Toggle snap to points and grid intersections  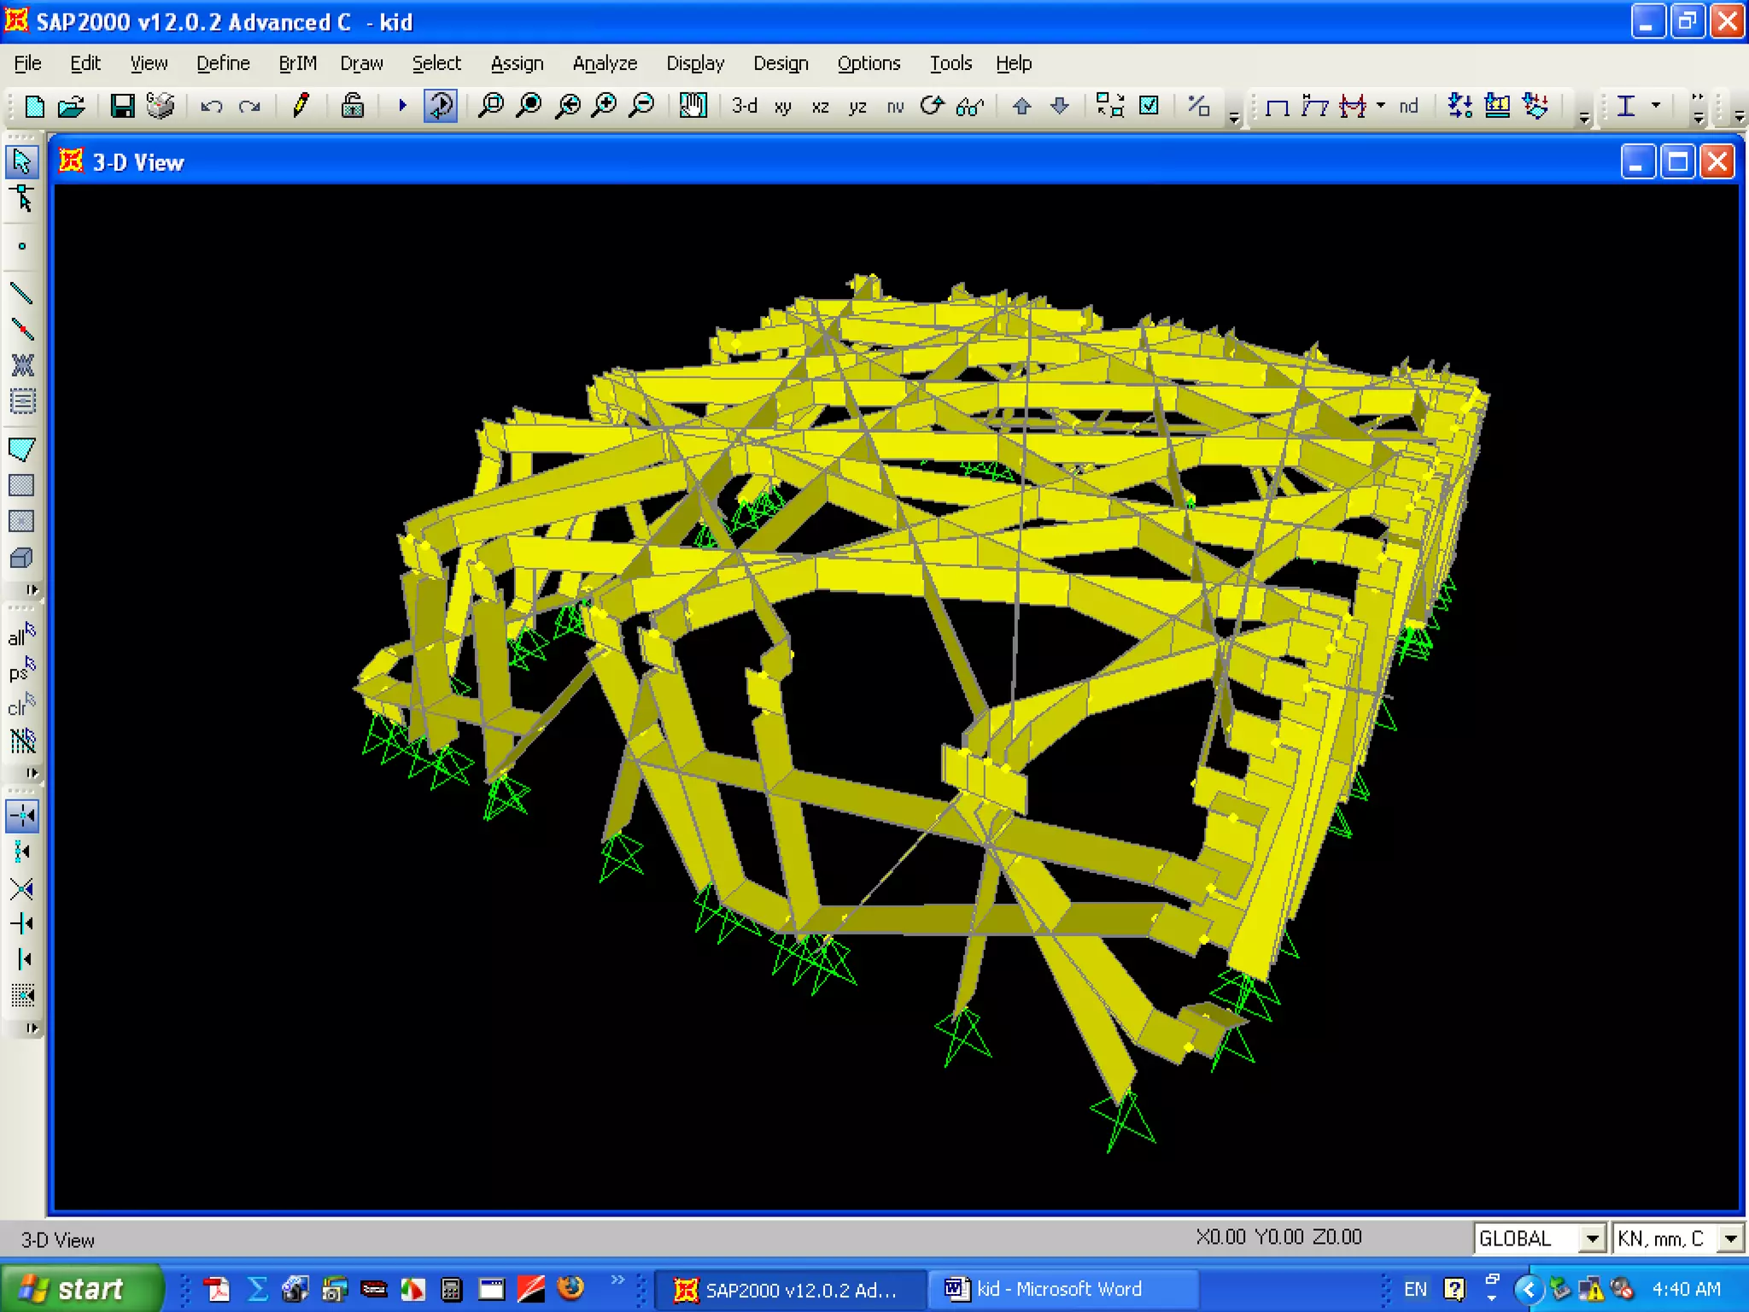(22, 816)
